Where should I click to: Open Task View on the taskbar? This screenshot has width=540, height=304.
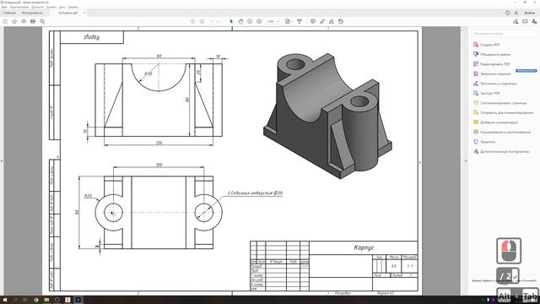coord(24,300)
